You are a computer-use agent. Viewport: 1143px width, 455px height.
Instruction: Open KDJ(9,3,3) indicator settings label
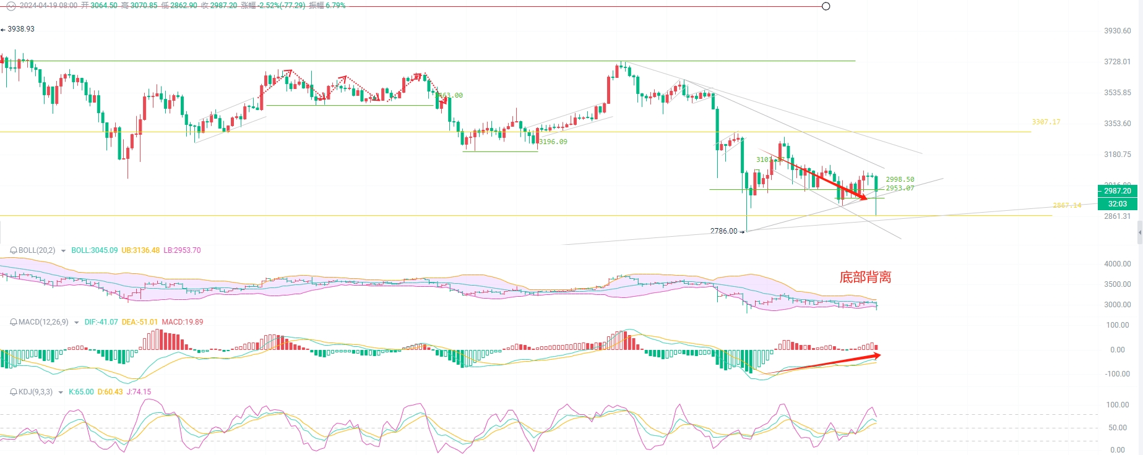click(x=35, y=392)
